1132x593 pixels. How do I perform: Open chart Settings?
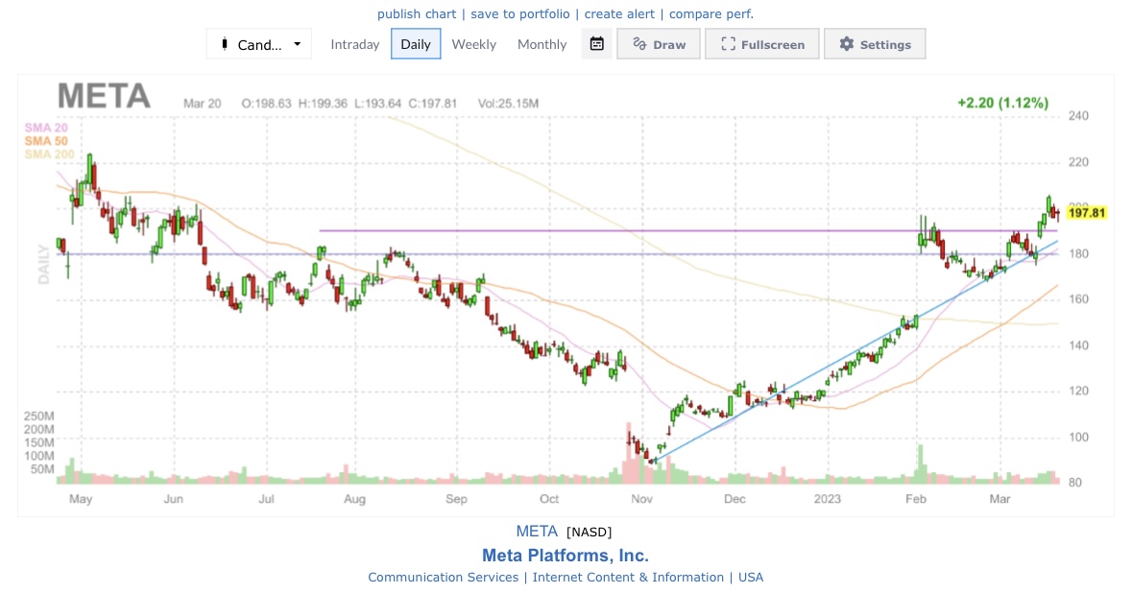[875, 44]
